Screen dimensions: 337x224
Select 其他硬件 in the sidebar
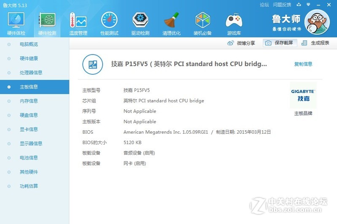point(35,172)
